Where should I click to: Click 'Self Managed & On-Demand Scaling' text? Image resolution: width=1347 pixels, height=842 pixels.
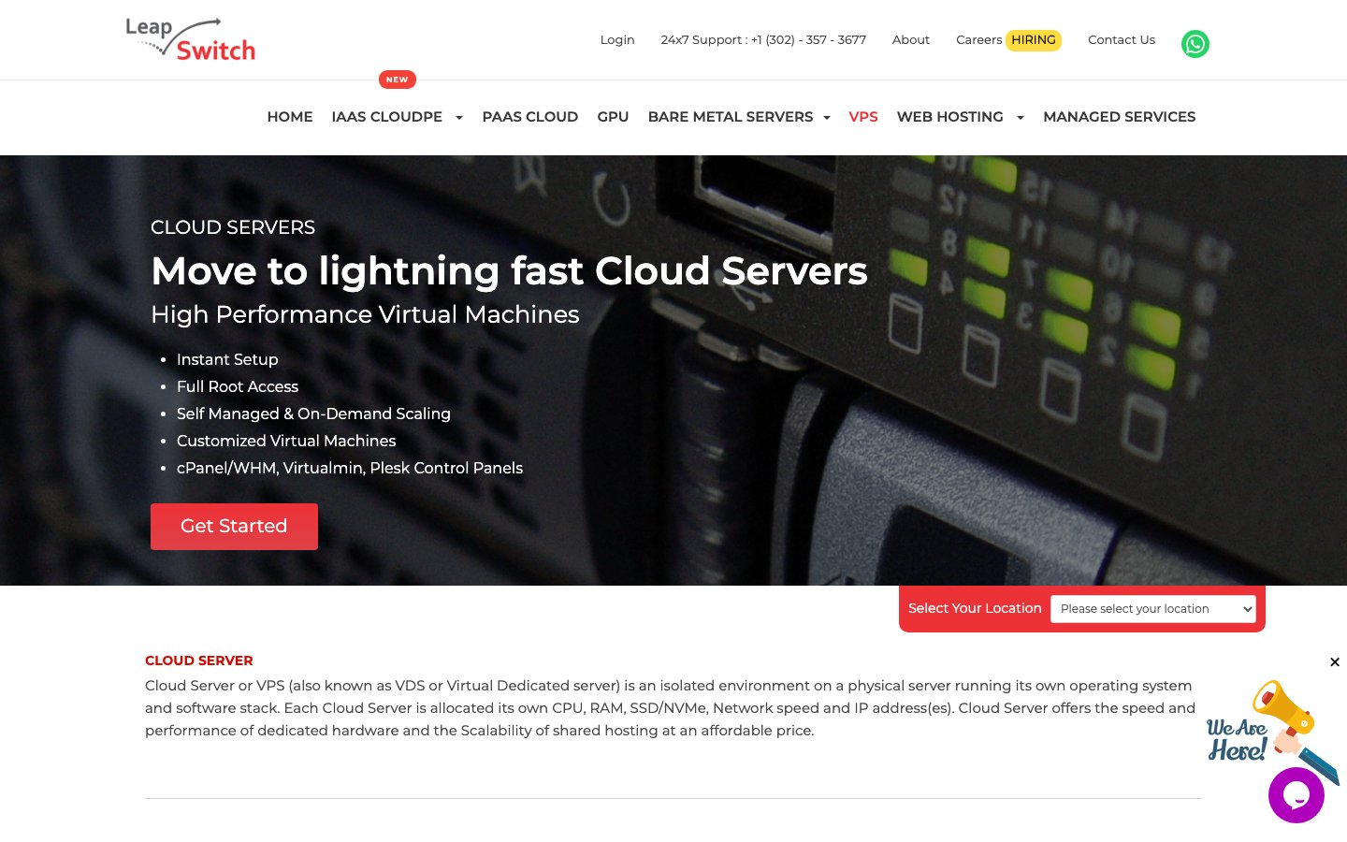click(313, 414)
